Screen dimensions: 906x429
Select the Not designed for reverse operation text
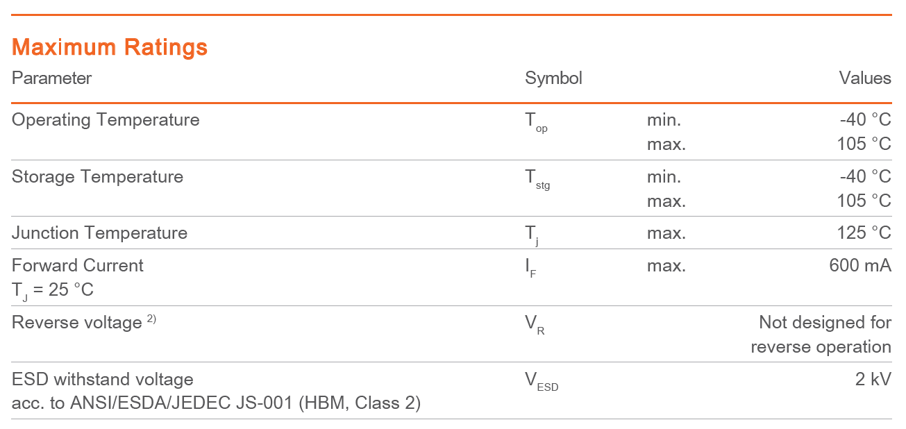coord(821,335)
